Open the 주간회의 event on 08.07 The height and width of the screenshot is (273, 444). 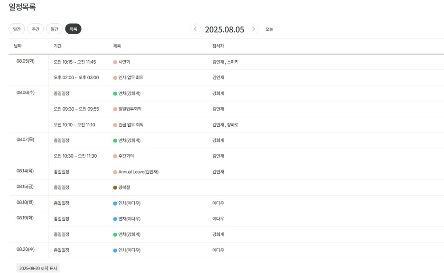point(126,156)
